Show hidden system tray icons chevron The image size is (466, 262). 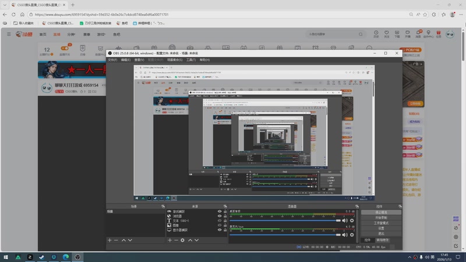[x=409, y=257]
